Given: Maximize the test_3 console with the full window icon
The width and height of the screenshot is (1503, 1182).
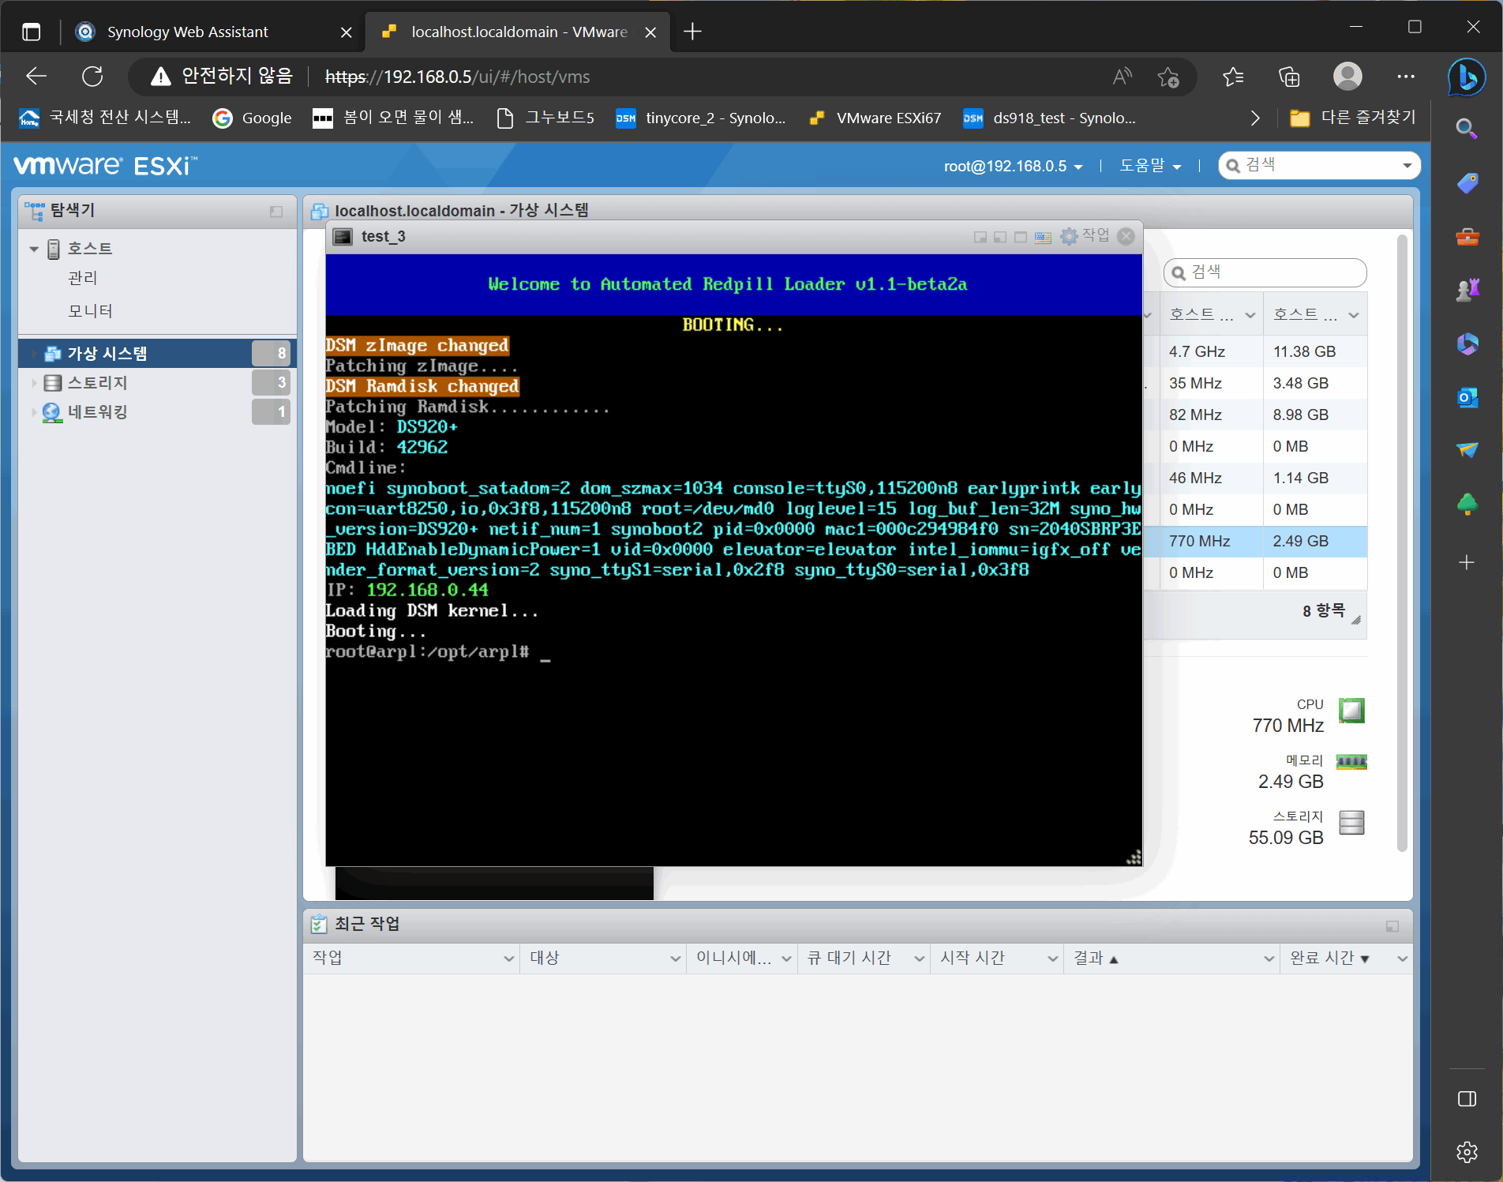Looking at the screenshot, I should pos(1021,237).
